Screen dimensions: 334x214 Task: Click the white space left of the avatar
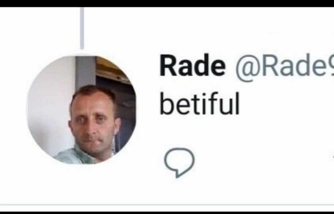coord(13,110)
